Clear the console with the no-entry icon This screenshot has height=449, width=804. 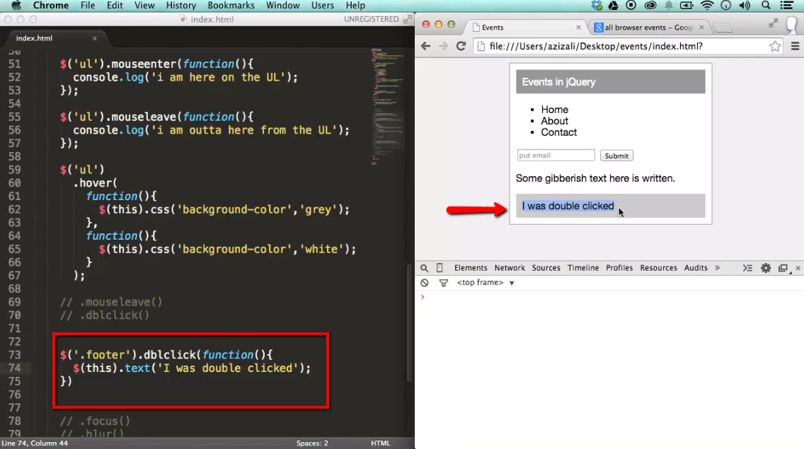pos(424,282)
